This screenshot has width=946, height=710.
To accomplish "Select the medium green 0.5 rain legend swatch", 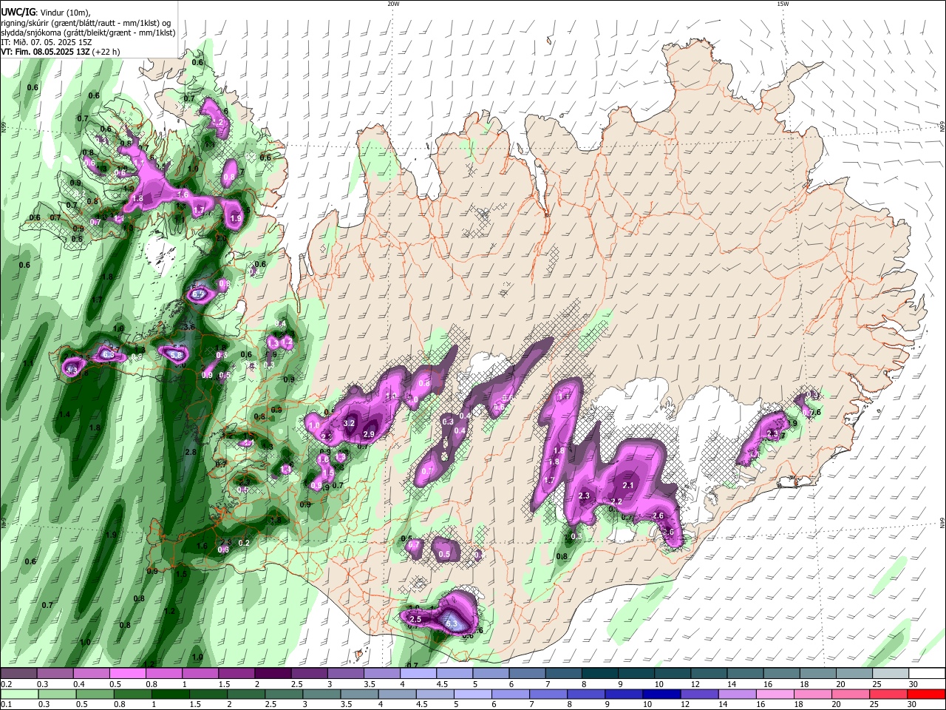I will pos(94,694).
